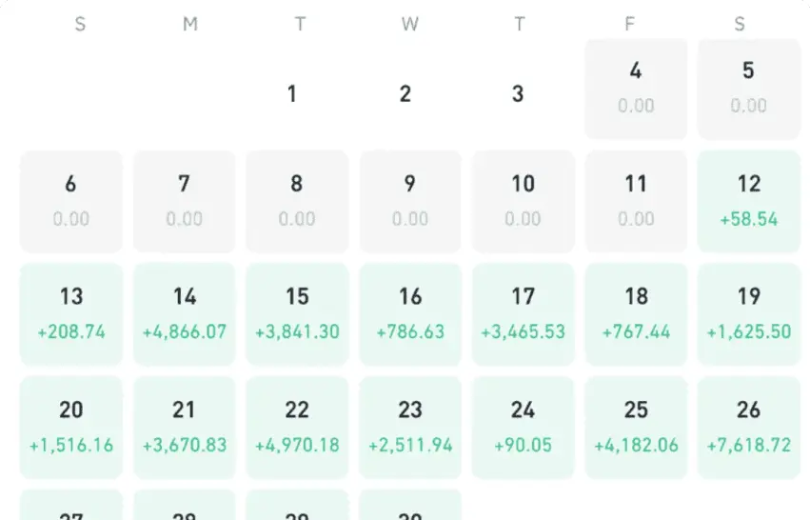Click day 16 showing +786.63
Image resolution: width=810 pixels, height=520 pixels.
click(x=410, y=314)
